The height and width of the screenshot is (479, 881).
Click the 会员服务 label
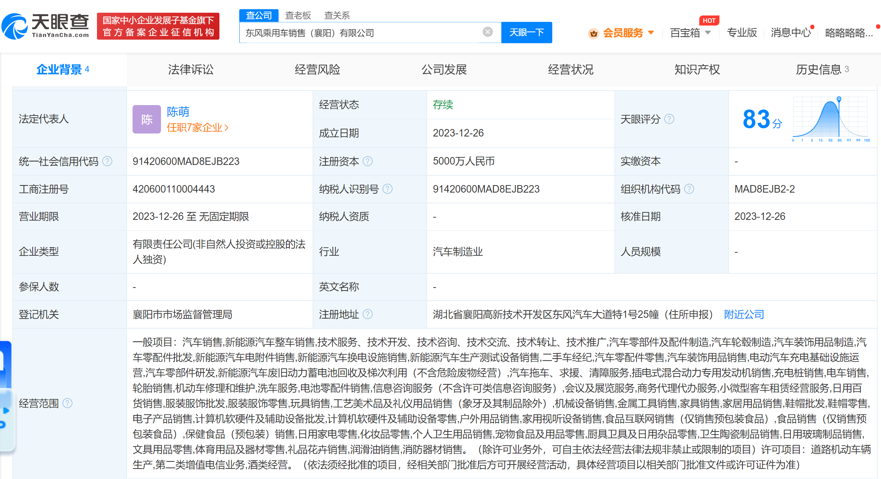(x=623, y=33)
